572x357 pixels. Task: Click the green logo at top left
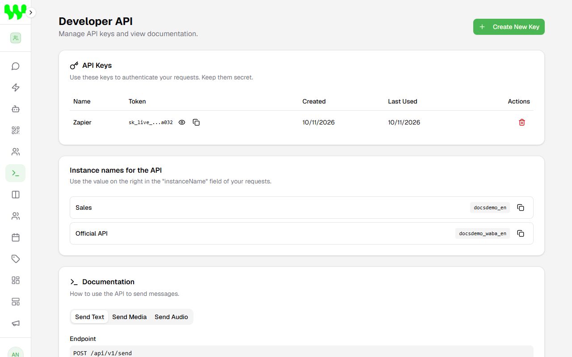coord(15,12)
